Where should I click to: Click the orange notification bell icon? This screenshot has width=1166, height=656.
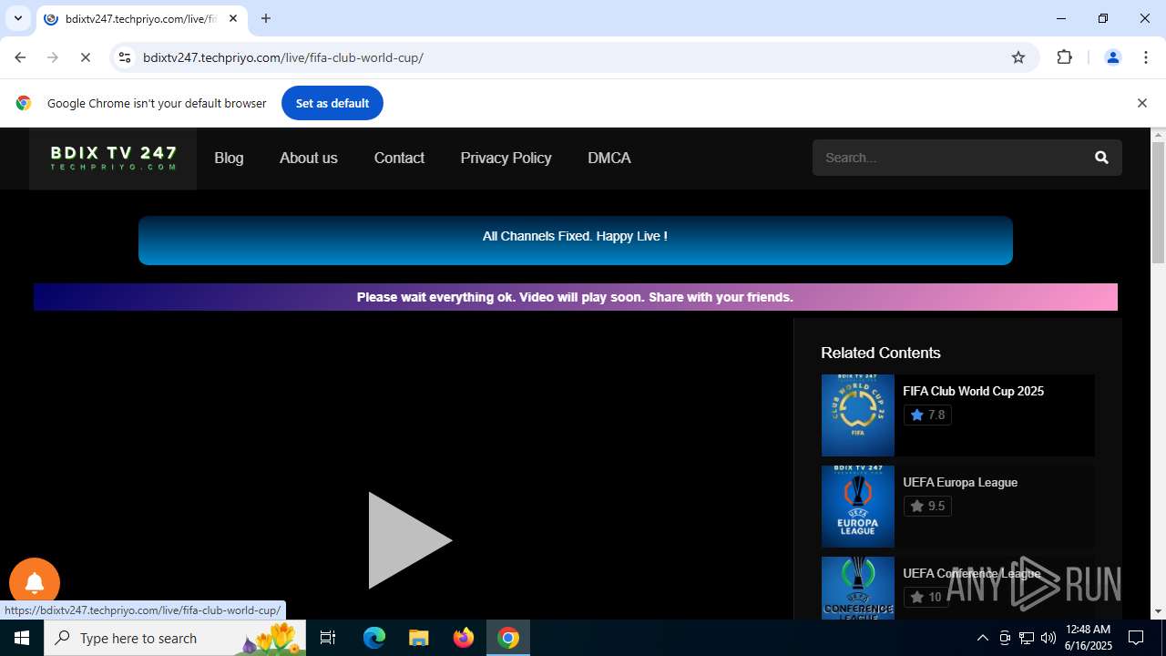pos(35,583)
